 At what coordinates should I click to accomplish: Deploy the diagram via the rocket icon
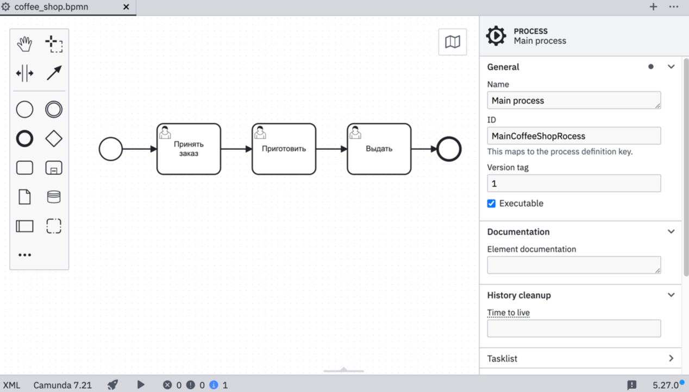click(112, 385)
